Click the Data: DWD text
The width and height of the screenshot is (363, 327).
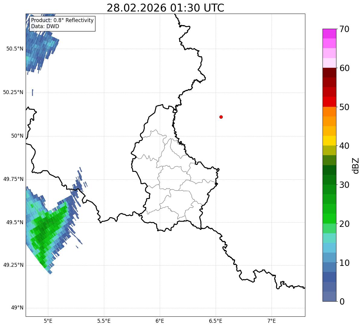(x=45, y=26)
